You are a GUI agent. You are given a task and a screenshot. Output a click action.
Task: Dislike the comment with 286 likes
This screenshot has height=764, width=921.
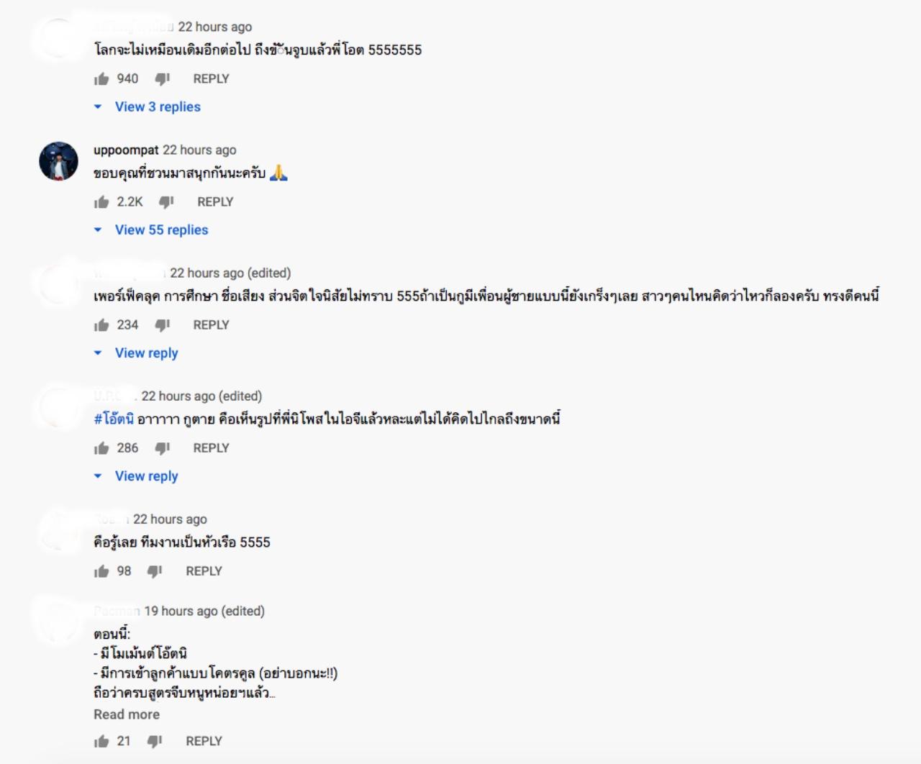[163, 448]
